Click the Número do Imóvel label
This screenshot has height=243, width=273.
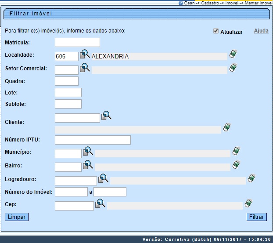29,192
